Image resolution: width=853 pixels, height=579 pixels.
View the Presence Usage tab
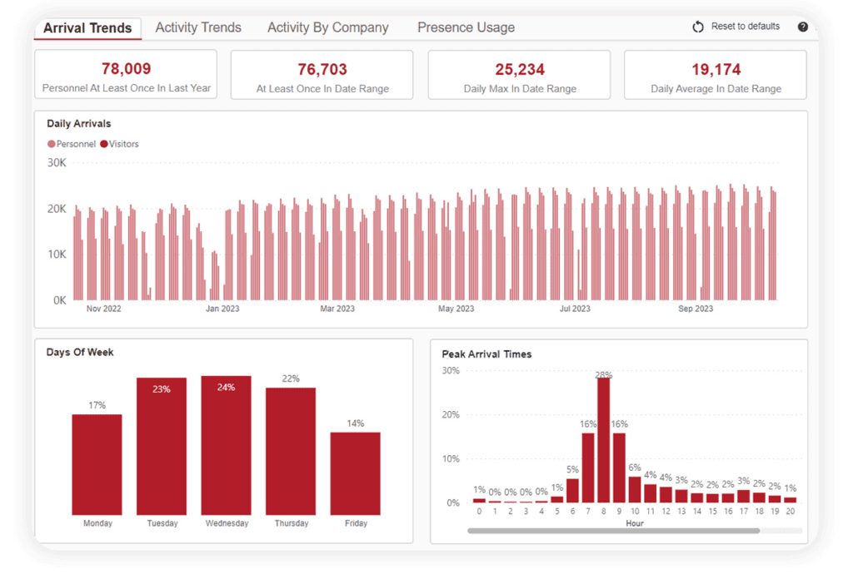465,27
